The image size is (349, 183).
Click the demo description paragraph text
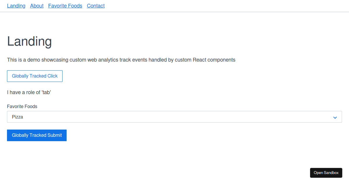click(121, 60)
